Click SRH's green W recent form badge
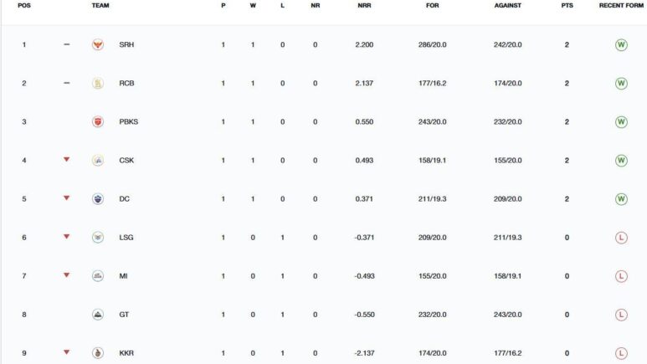The height and width of the screenshot is (364, 647). (x=621, y=44)
